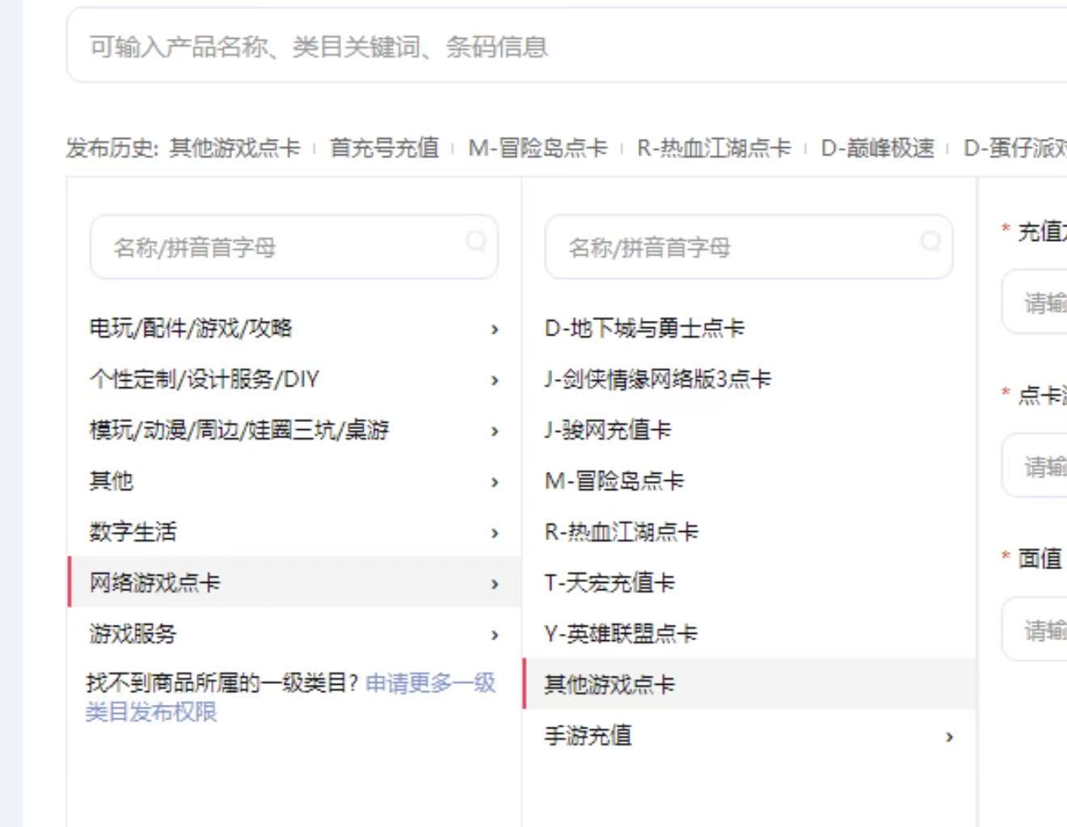Expand the 数字生活 category arrow
The height and width of the screenshot is (827, 1067).
pos(495,533)
